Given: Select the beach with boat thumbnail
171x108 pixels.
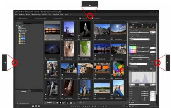Looking at the screenshot, I should [102, 88].
